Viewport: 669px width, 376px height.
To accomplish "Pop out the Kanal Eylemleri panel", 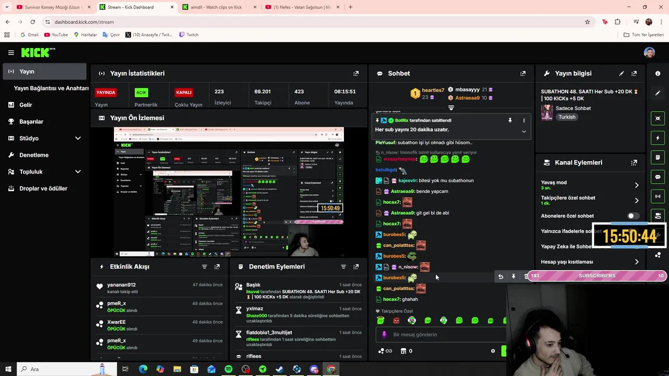I will [x=634, y=162].
